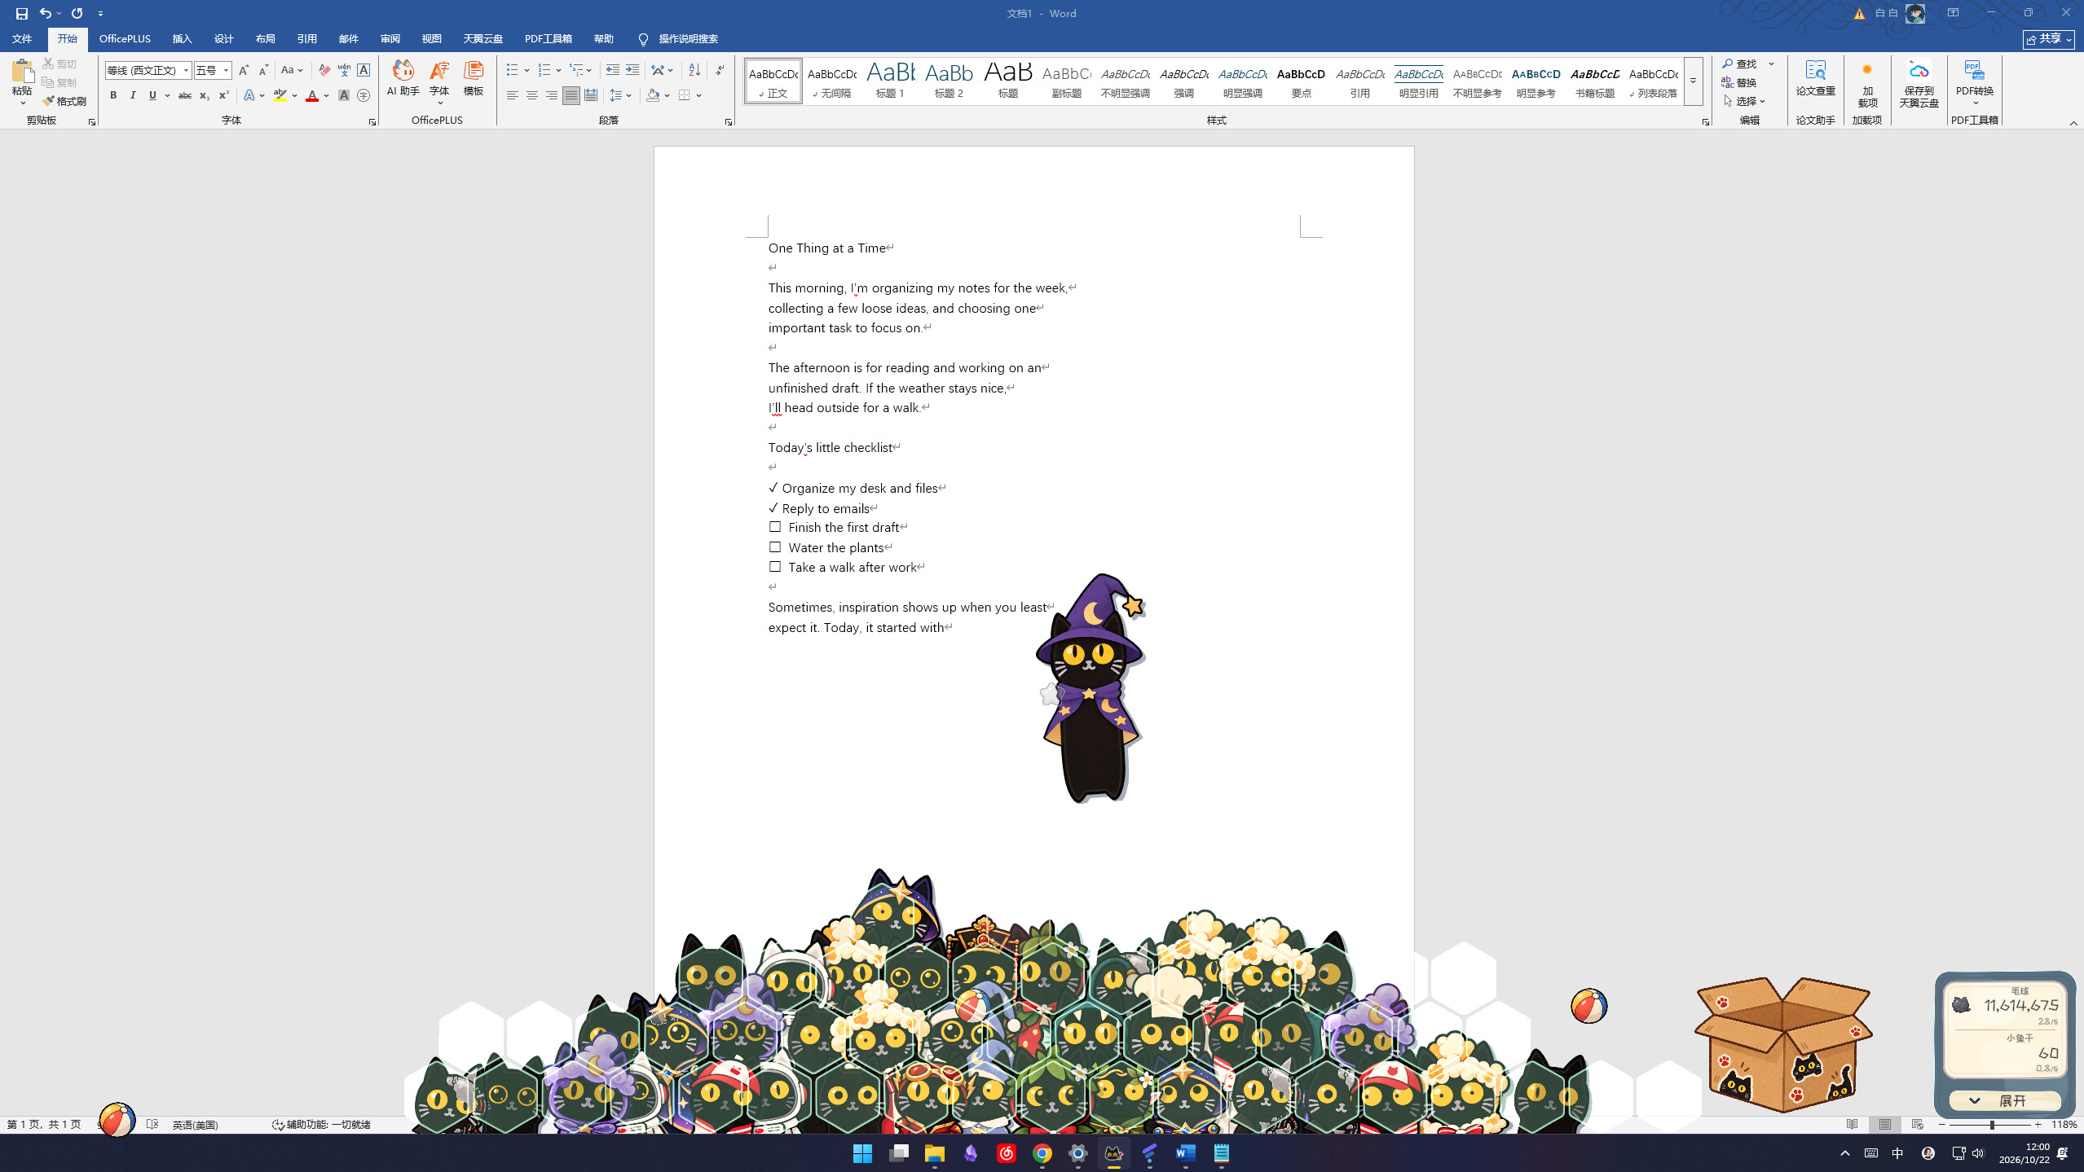The image size is (2084, 1172).
Task: Open the 插入 Insert tab
Action: coord(182,39)
